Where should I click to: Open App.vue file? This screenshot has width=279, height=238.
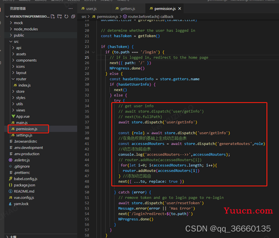(x=23, y=116)
